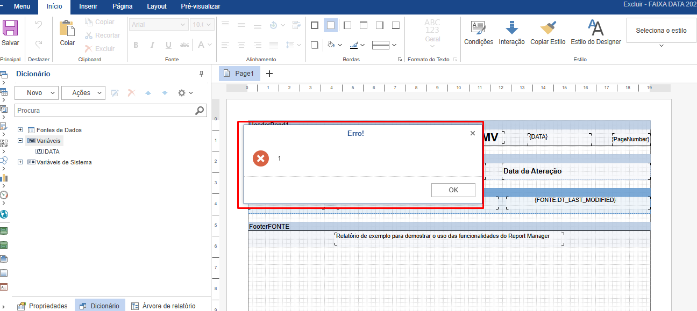Toggle the highlighted no-border button in Bordas
The height and width of the screenshot is (311, 697).
pyautogui.click(x=331, y=25)
